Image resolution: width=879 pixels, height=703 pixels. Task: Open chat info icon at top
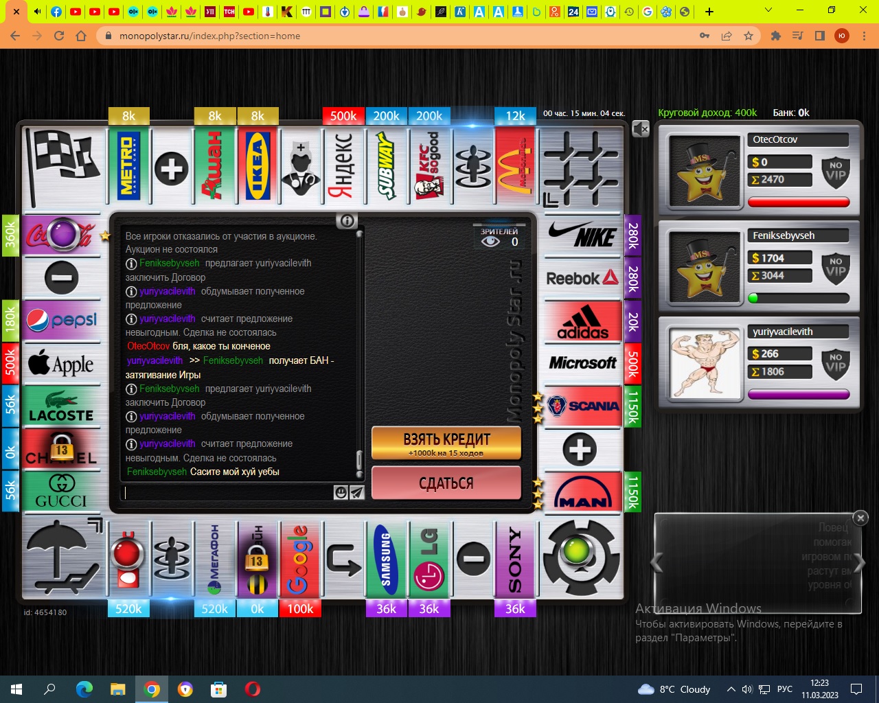[x=347, y=220]
